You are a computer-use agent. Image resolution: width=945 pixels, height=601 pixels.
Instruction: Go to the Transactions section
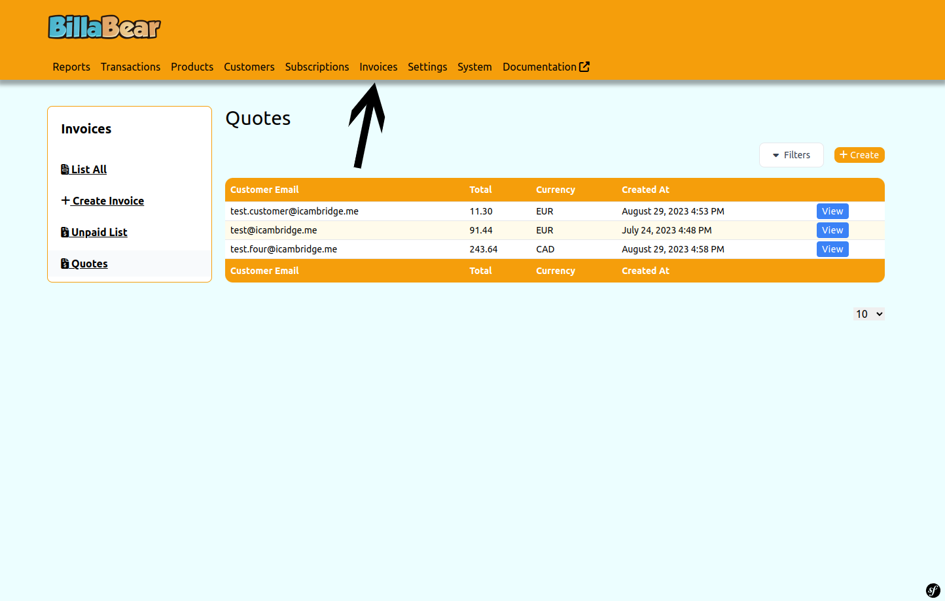(130, 67)
